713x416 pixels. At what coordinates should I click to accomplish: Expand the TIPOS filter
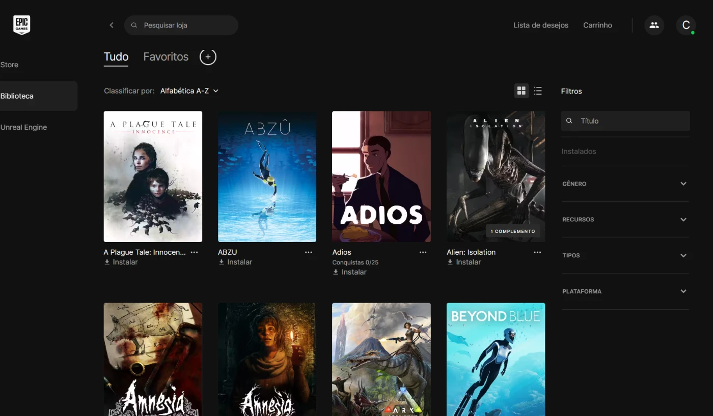point(625,255)
